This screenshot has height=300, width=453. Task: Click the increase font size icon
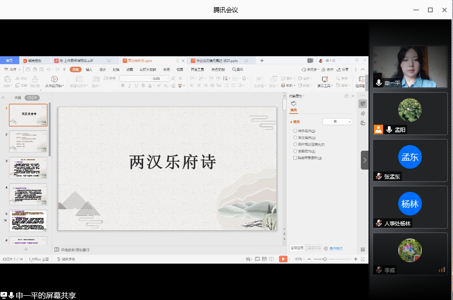tap(173, 78)
